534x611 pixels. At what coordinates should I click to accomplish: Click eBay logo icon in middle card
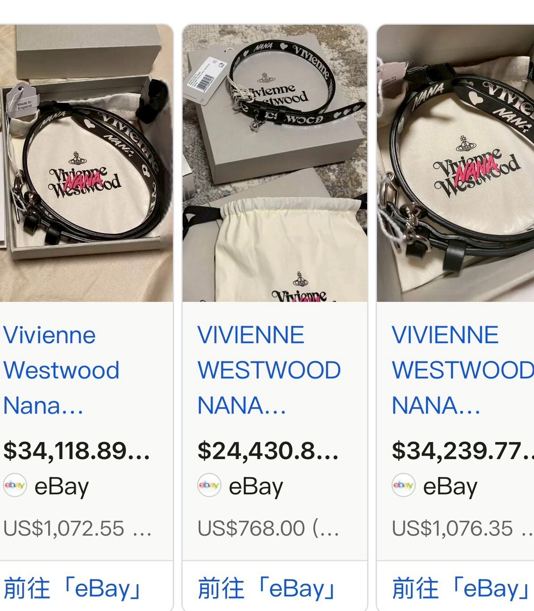[209, 485]
